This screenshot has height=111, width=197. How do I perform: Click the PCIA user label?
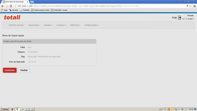coord(174,18)
